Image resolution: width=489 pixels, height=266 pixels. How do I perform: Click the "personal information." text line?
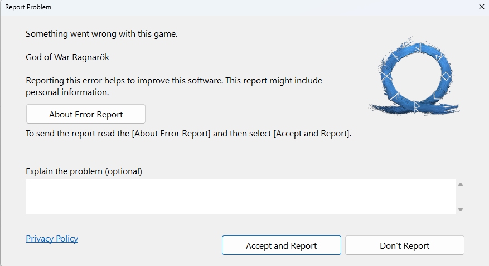[x=67, y=92]
